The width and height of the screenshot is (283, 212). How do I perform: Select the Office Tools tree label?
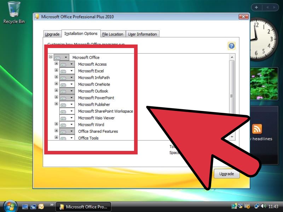coord(88,138)
